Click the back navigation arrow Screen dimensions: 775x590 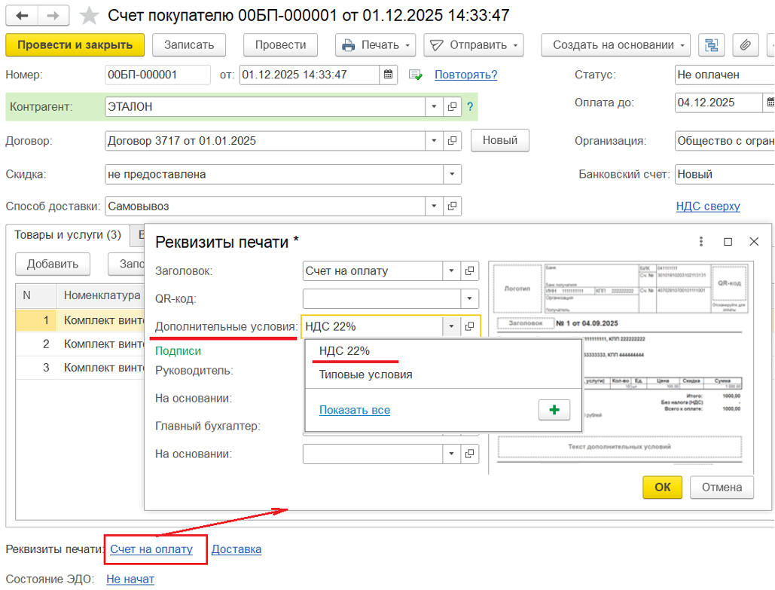[23, 15]
